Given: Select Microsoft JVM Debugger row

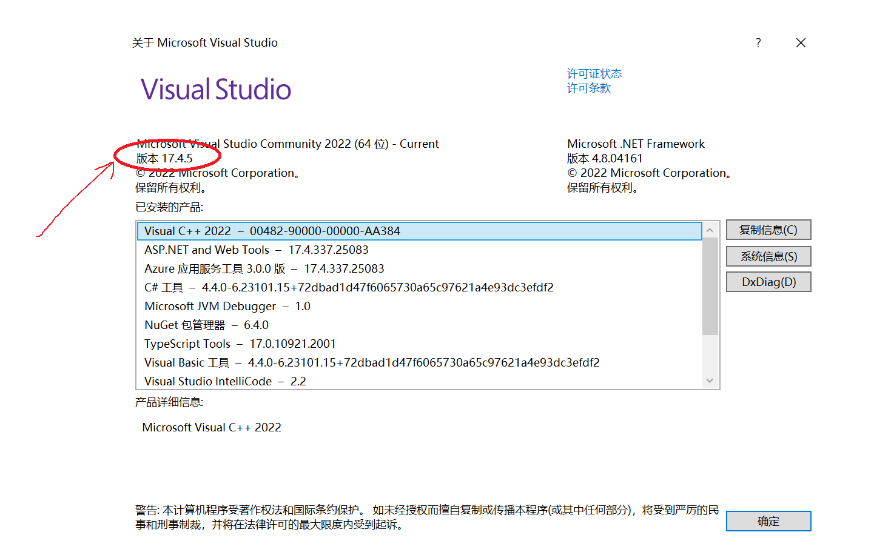Looking at the screenshot, I should [x=419, y=306].
